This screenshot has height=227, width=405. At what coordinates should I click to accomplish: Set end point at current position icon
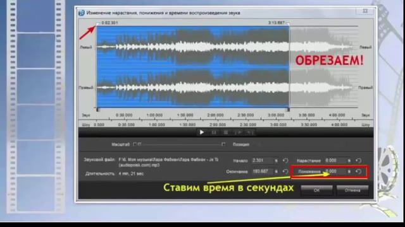pyautogui.click(x=250, y=132)
